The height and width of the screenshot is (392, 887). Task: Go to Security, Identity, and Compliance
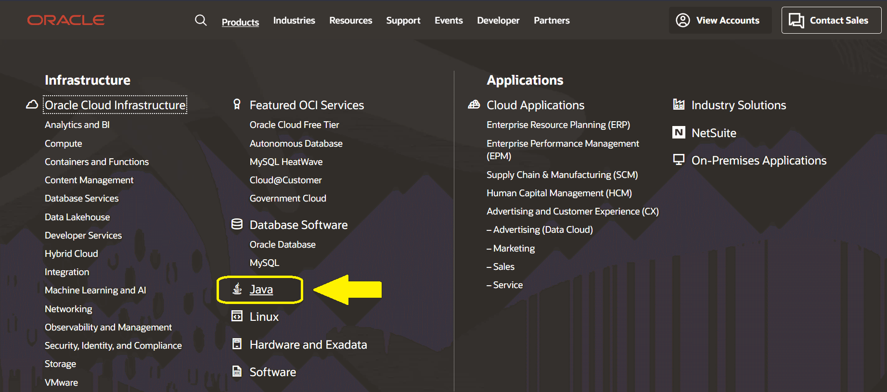tap(113, 345)
